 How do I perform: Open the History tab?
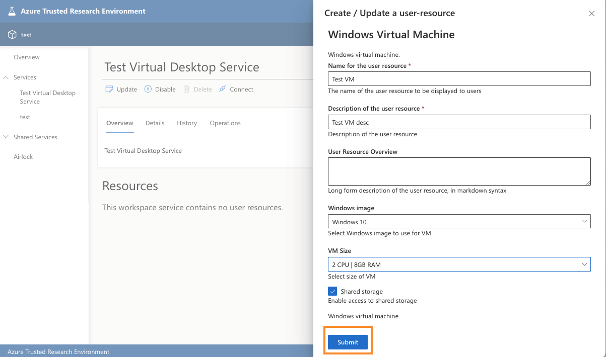tap(186, 123)
